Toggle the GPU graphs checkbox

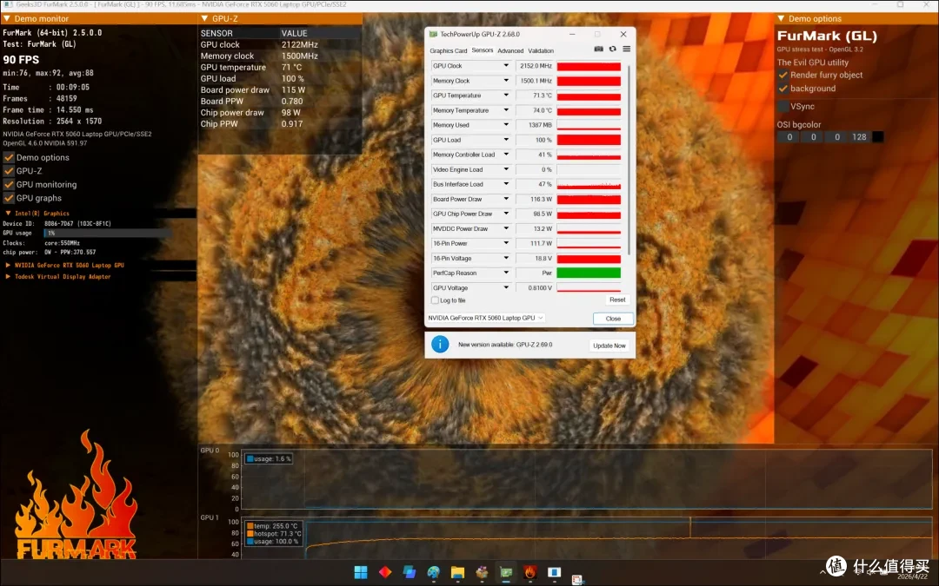[9, 198]
